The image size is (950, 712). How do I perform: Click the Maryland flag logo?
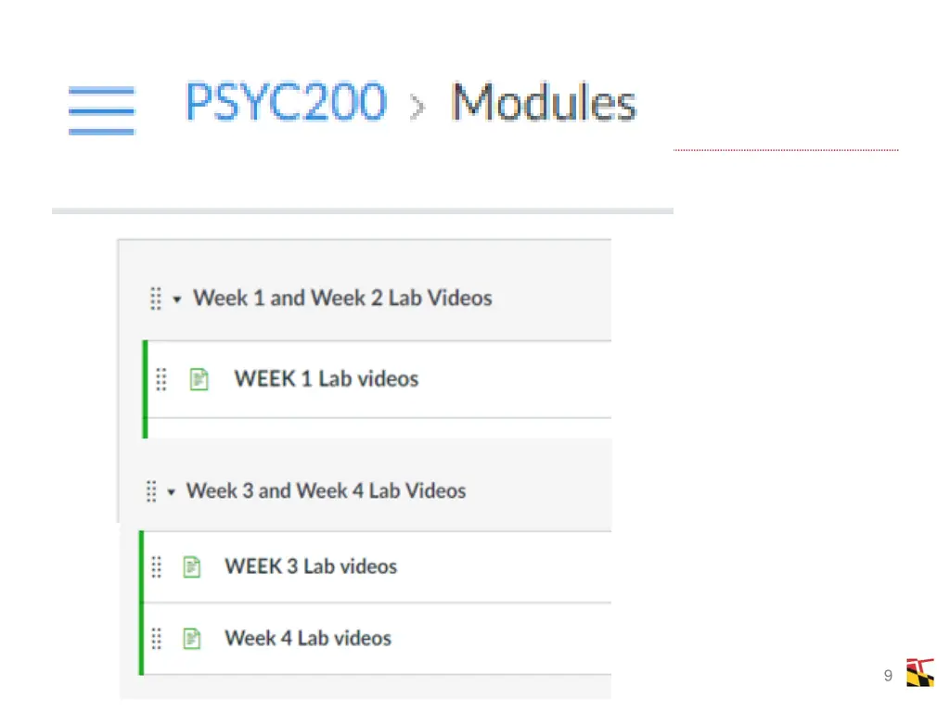click(x=919, y=673)
